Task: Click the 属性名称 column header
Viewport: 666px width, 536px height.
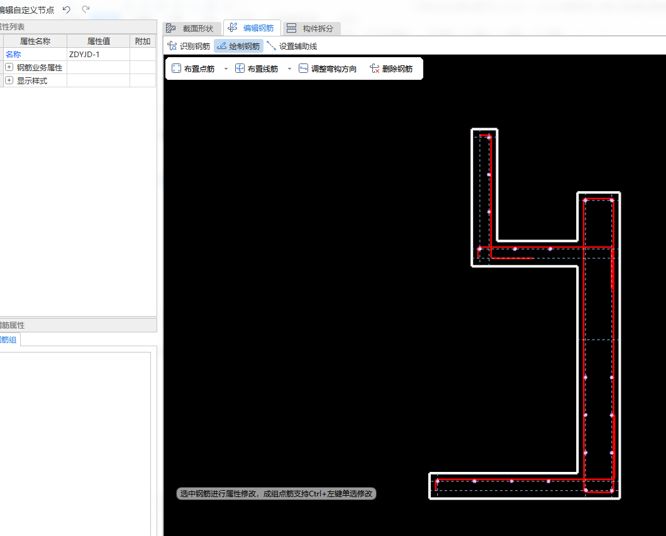Action: pyautogui.click(x=35, y=41)
